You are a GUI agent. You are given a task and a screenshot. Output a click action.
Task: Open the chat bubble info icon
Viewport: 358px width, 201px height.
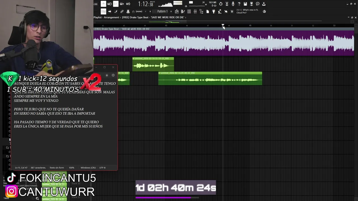[x=258, y=4]
